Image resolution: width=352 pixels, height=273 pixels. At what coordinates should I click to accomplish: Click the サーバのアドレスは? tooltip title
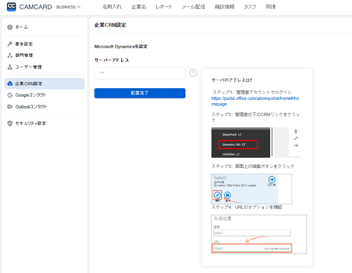click(232, 80)
